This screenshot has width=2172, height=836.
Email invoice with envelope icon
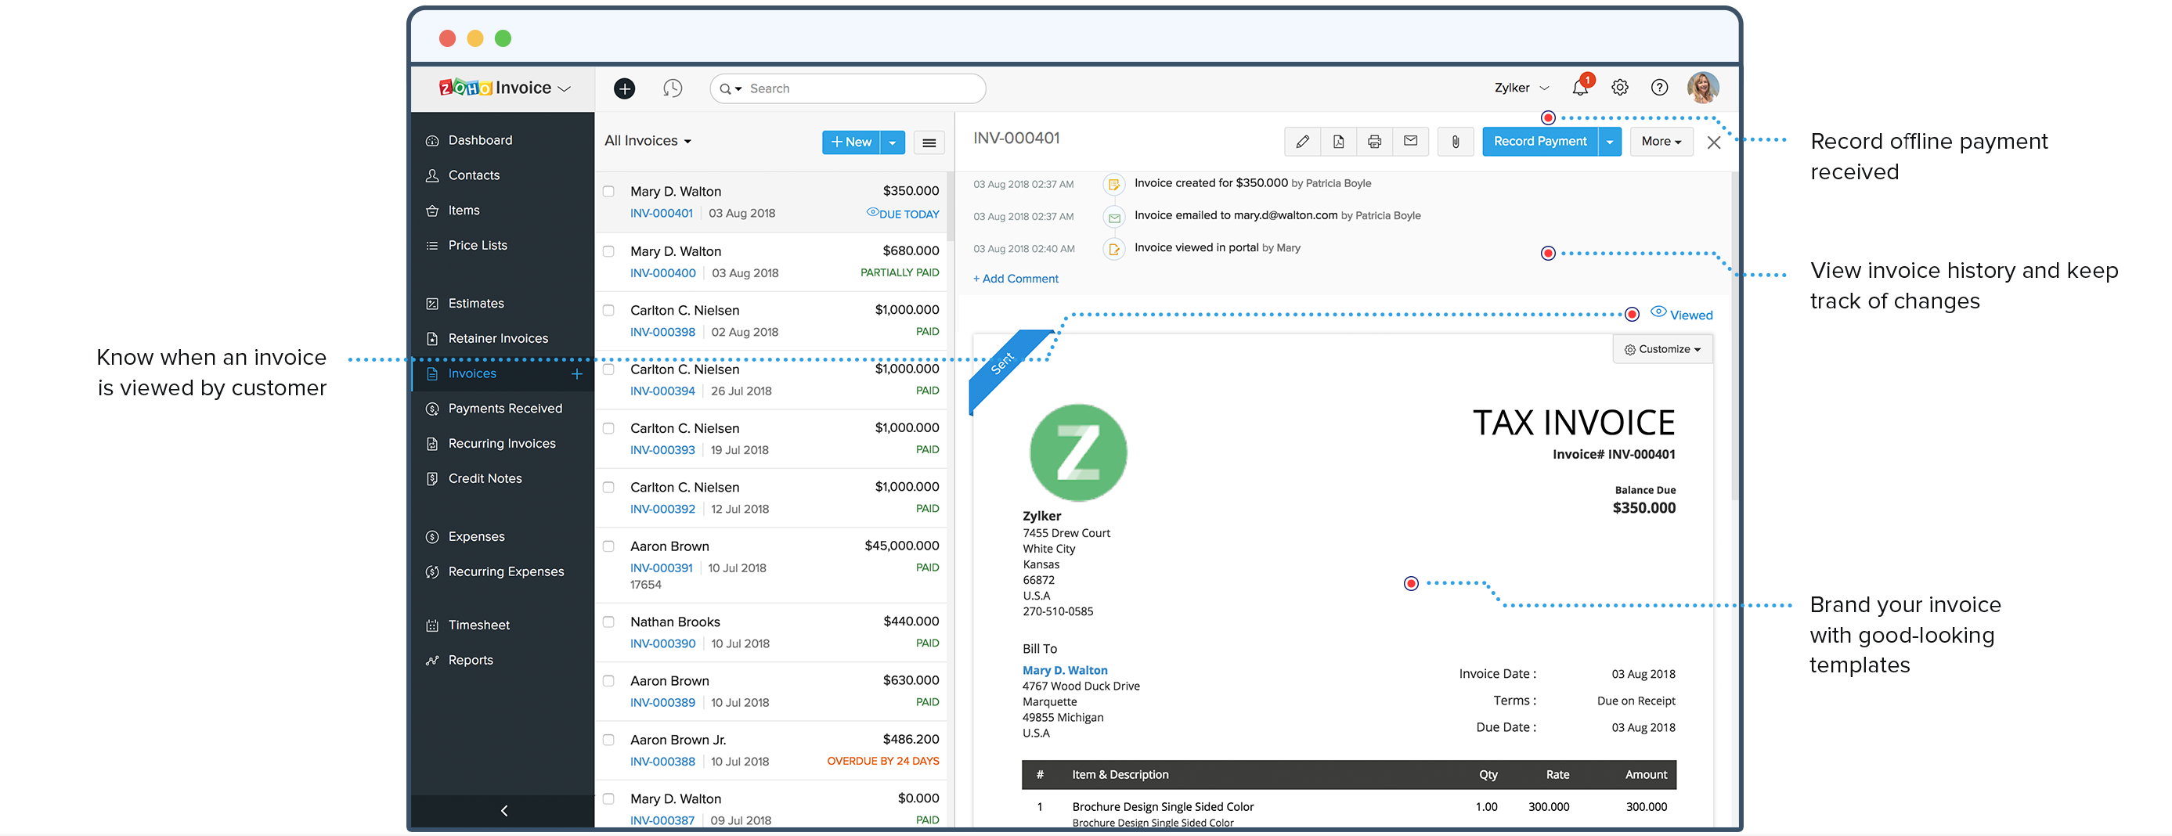[x=1411, y=142]
